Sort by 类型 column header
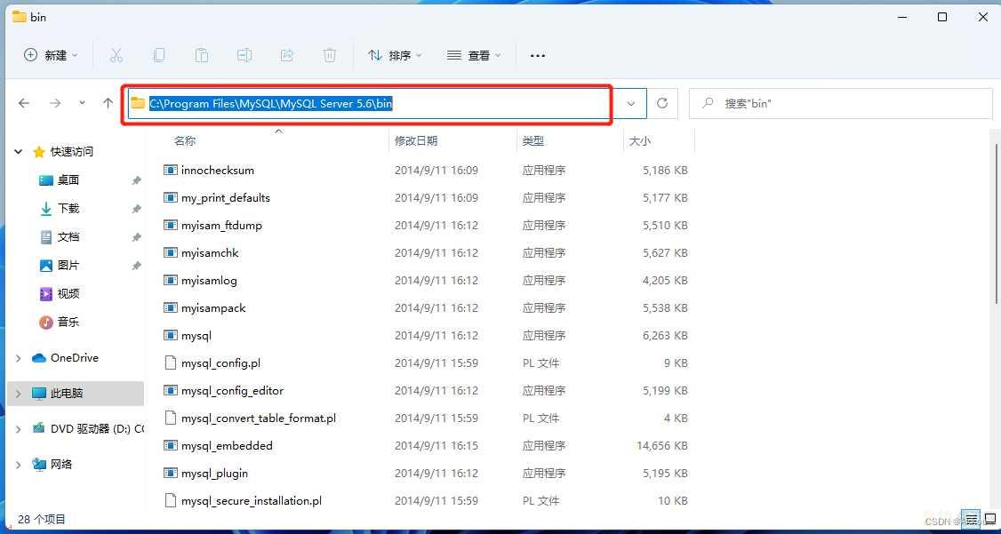 click(533, 141)
